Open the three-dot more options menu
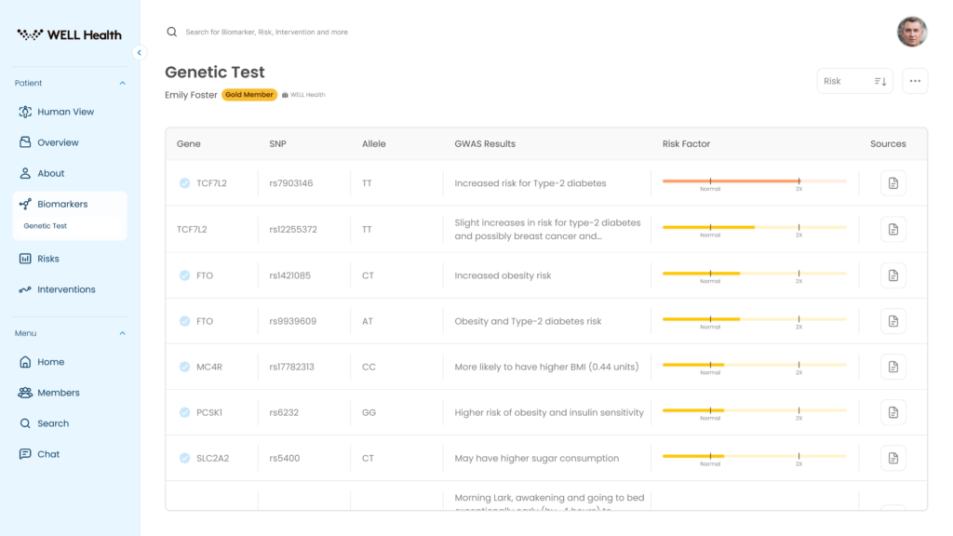Viewport: 953px width, 536px height. coord(915,81)
